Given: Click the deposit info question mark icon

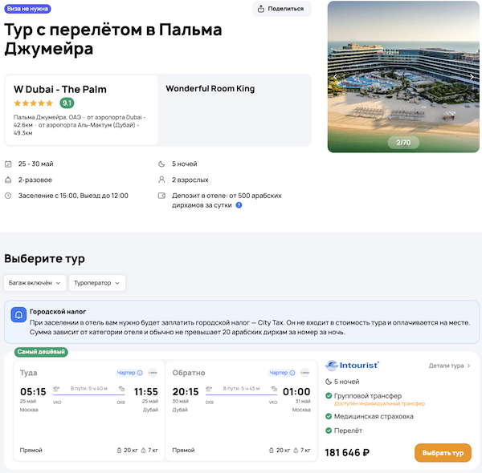Looking at the screenshot, I should coord(239,205).
